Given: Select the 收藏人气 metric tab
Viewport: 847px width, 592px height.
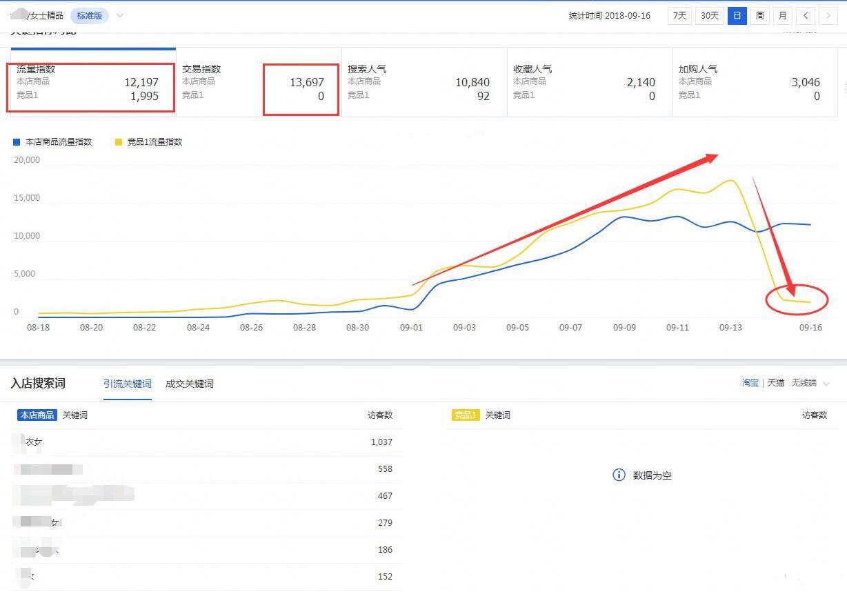Looking at the screenshot, I should (x=590, y=82).
